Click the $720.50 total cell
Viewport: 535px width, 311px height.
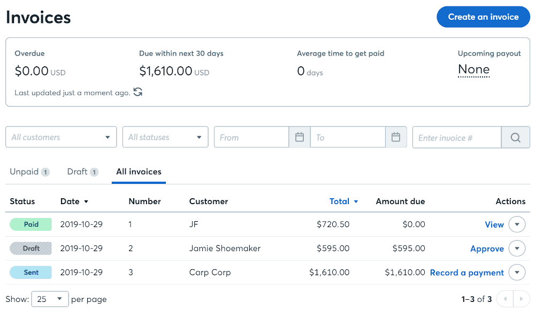[x=333, y=224]
